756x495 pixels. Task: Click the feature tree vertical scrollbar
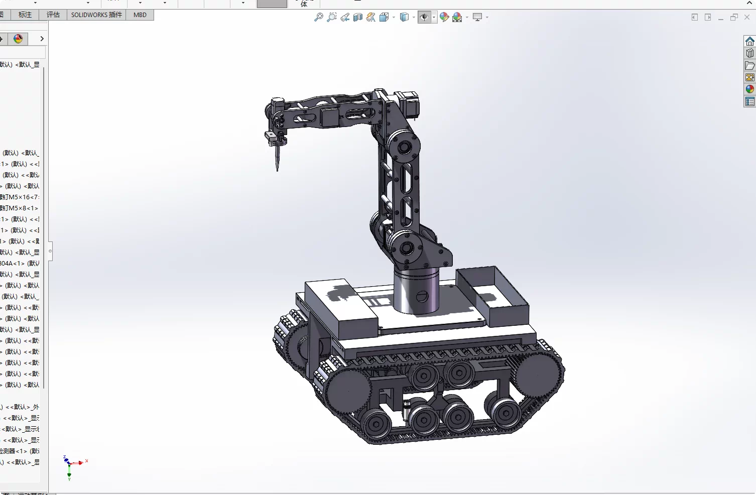pos(44,227)
